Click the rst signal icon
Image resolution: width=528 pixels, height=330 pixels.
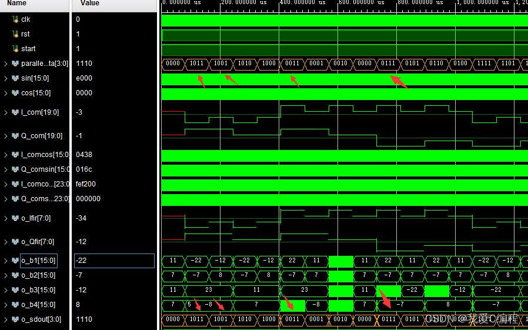15,34
